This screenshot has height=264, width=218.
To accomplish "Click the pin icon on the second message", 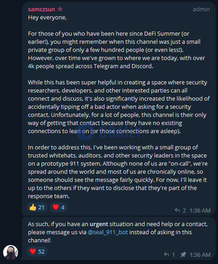I will (183, 255).
